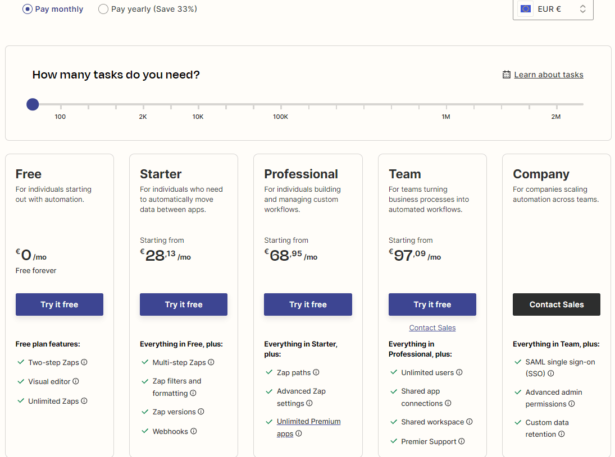Open the EUR € currency dropdown
This screenshot has width=615, height=457.
coord(553,9)
